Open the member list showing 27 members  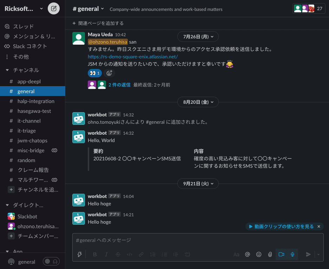pyautogui.click(x=309, y=9)
